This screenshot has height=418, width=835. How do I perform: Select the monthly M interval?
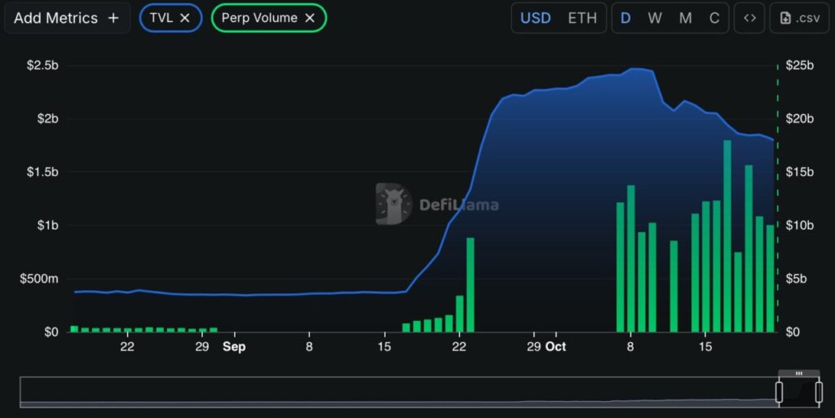pyautogui.click(x=685, y=18)
